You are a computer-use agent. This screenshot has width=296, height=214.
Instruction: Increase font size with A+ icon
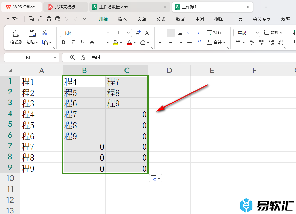click(138, 33)
